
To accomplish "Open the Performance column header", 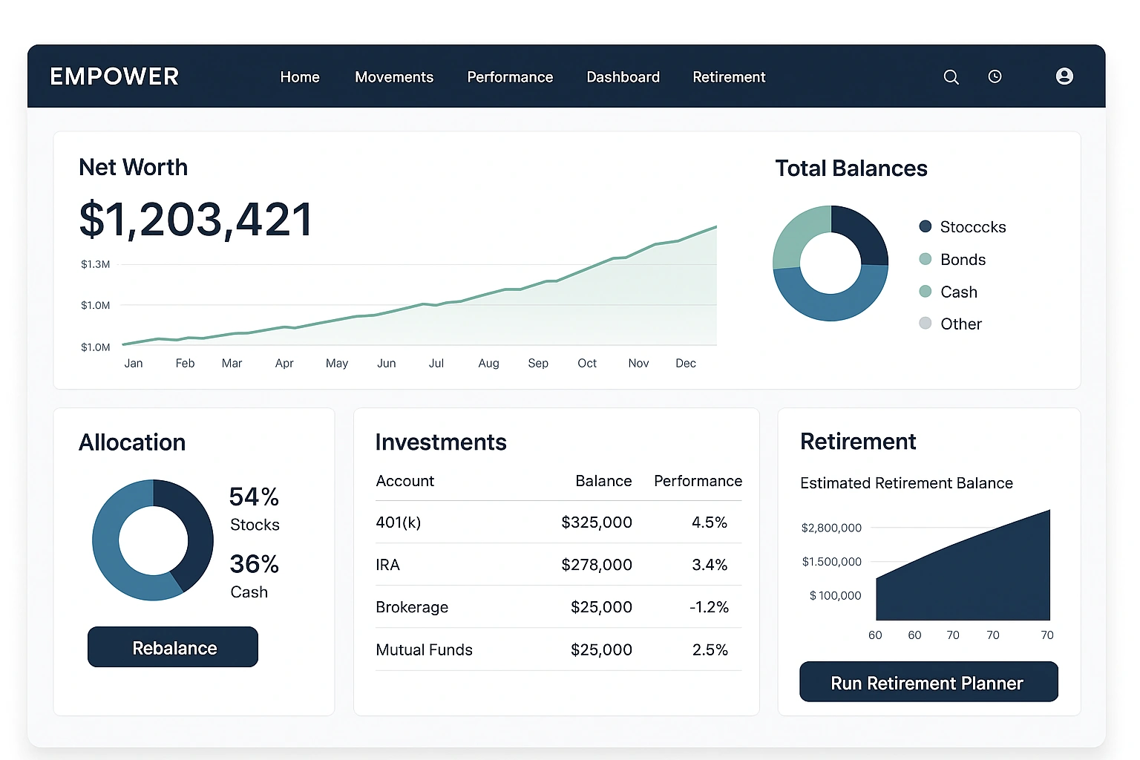I will coord(697,481).
